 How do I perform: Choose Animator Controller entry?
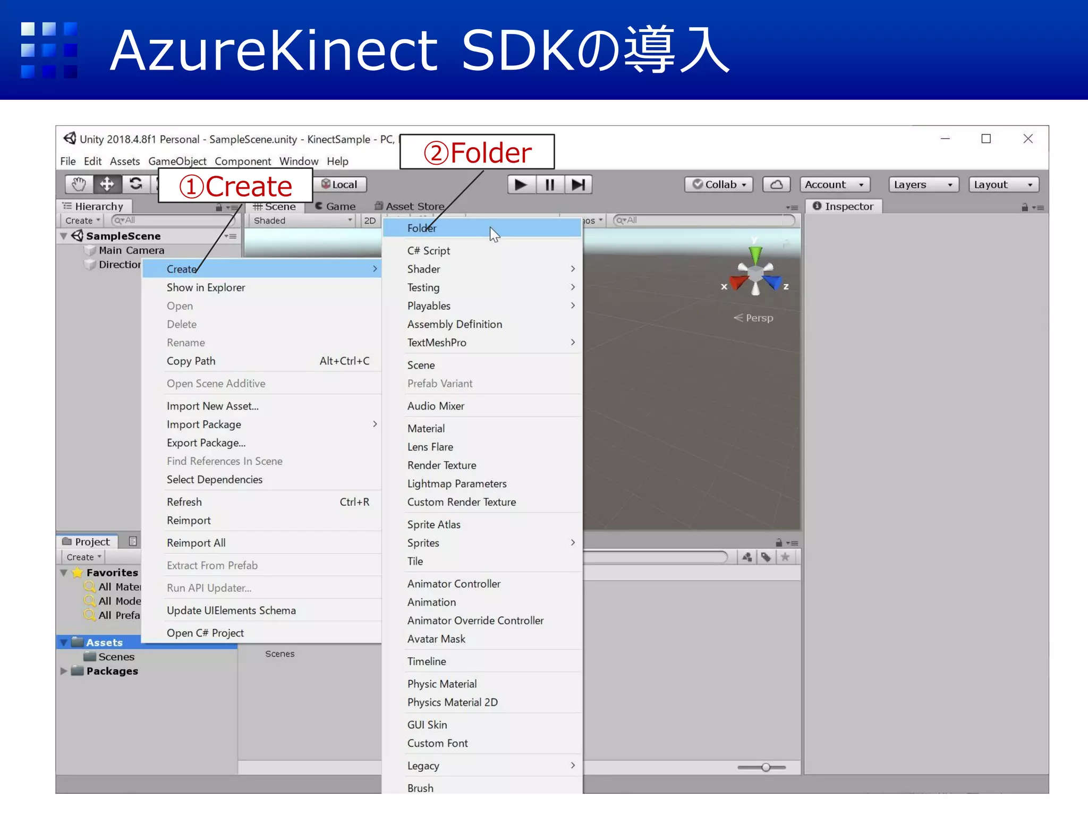(x=482, y=584)
